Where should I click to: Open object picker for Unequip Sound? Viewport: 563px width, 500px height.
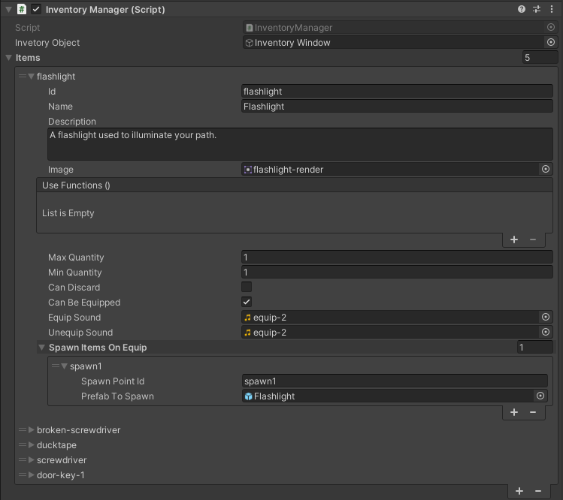pyautogui.click(x=546, y=333)
